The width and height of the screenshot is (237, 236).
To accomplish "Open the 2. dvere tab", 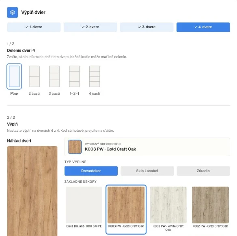I will pyautogui.click(x=90, y=27).
